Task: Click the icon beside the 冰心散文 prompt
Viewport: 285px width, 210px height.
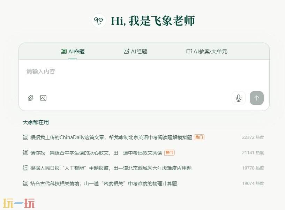Action: [x=25, y=153]
